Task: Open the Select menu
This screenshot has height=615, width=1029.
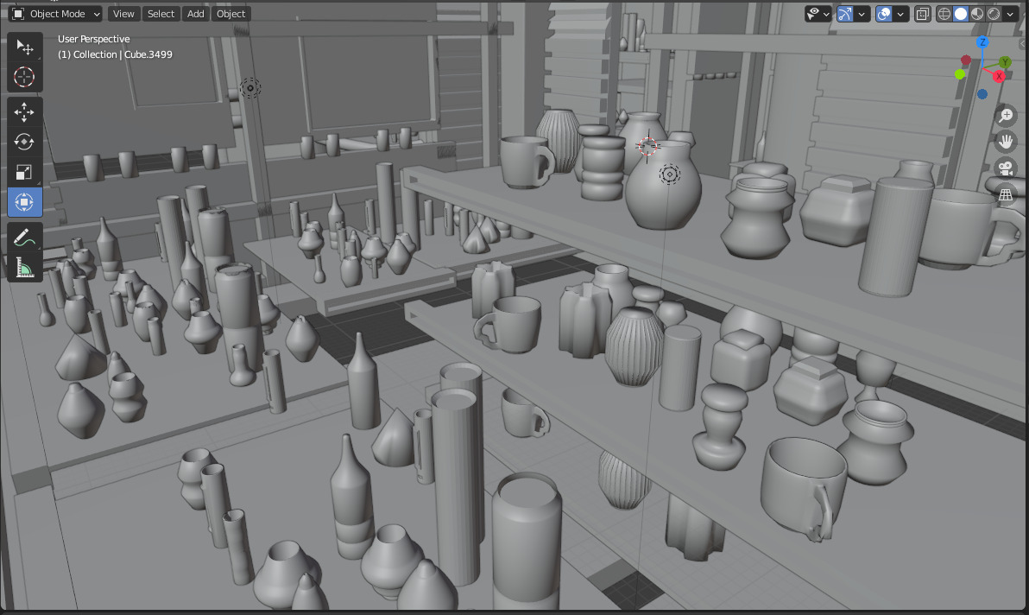Action: [161, 14]
